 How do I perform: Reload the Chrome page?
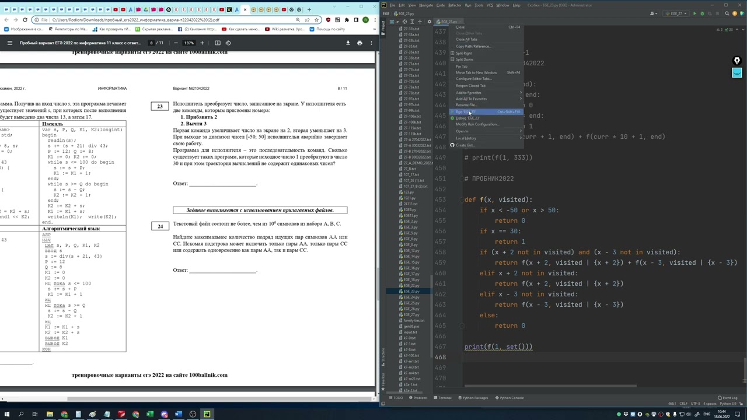[x=25, y=20]
